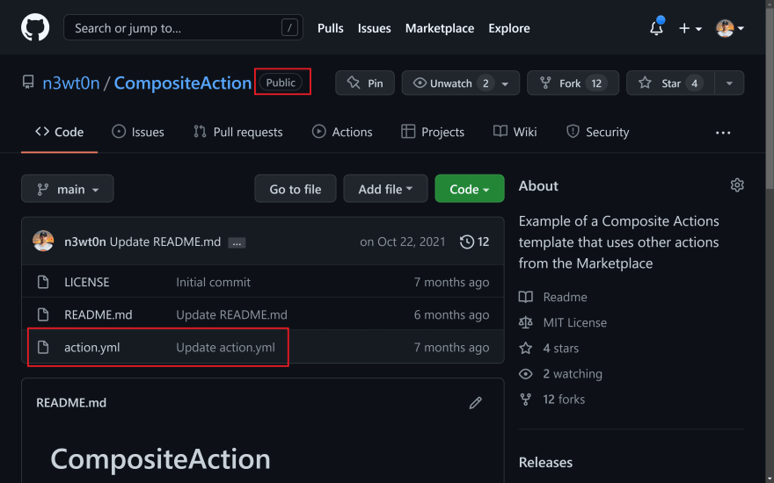Open the Releases heading link

545,462
